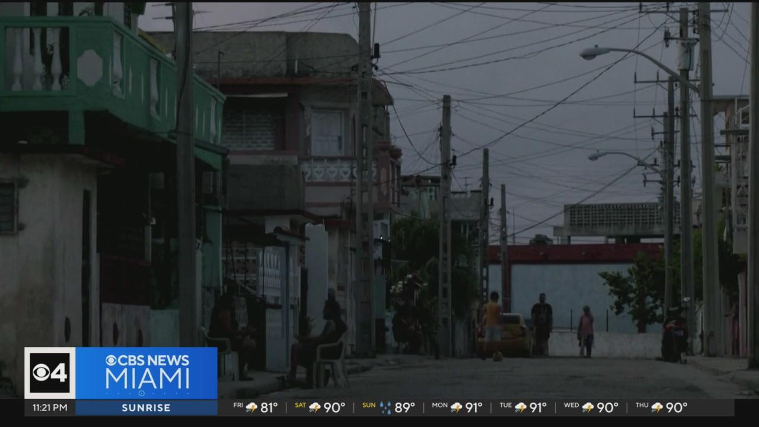759x427 pixels.
Task: Select Sunday's 89° forecast temperature
Action: click(x=404, y=407)
